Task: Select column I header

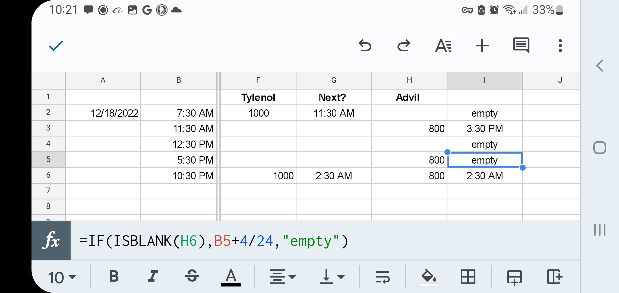Action: click(485, 80)
